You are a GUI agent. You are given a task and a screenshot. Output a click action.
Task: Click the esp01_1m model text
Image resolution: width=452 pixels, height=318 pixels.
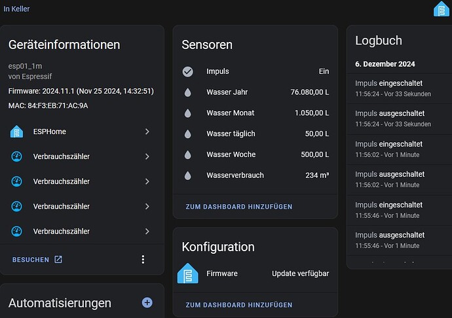click(25, 66)
